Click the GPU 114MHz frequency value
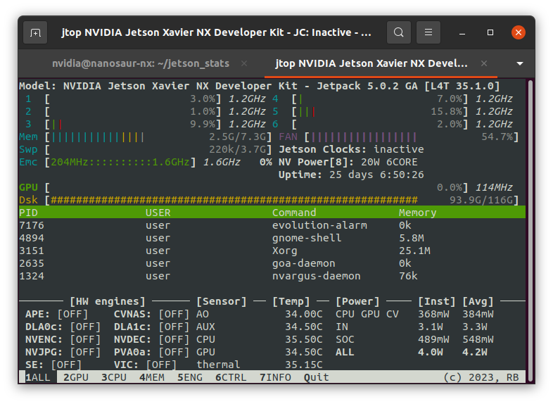This screenshot has width=553, height=404. tap(494, 187)
